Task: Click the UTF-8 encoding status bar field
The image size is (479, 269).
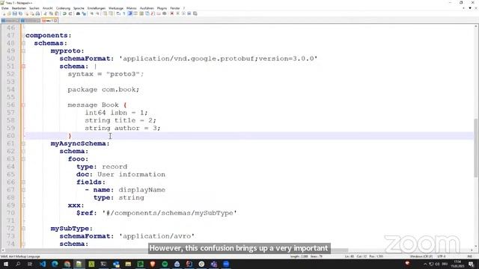Action: pos(441,256)
